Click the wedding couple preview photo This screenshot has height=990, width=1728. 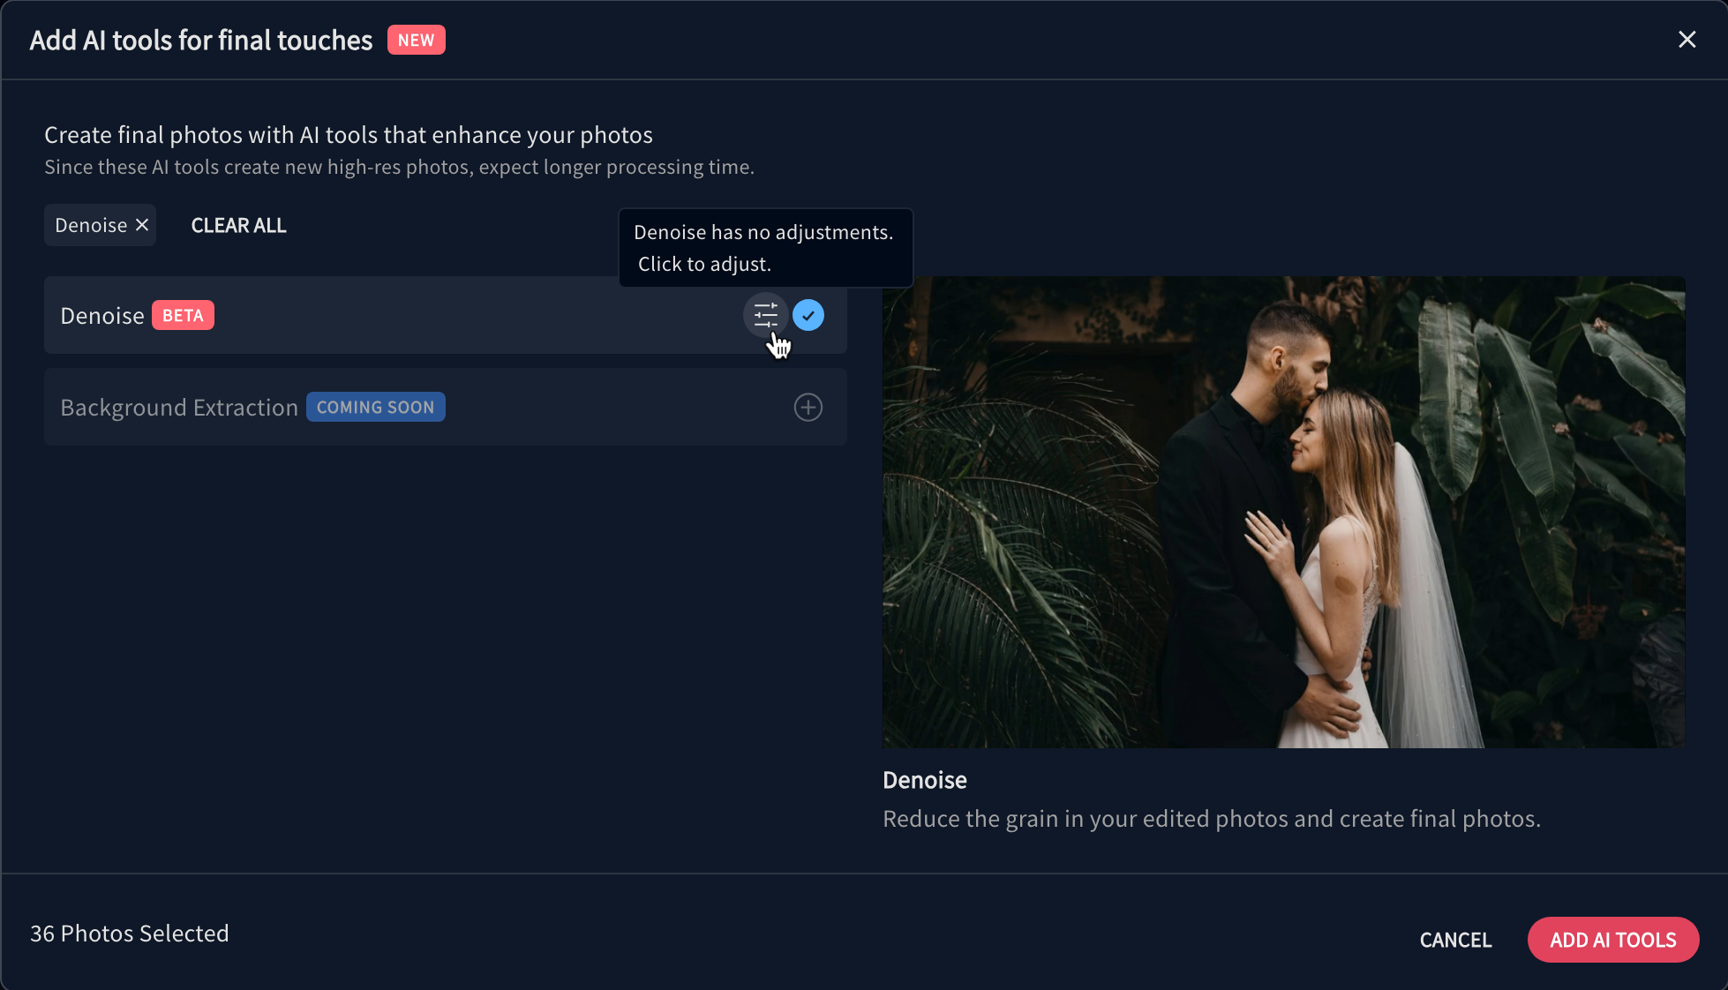point(1283,512)
